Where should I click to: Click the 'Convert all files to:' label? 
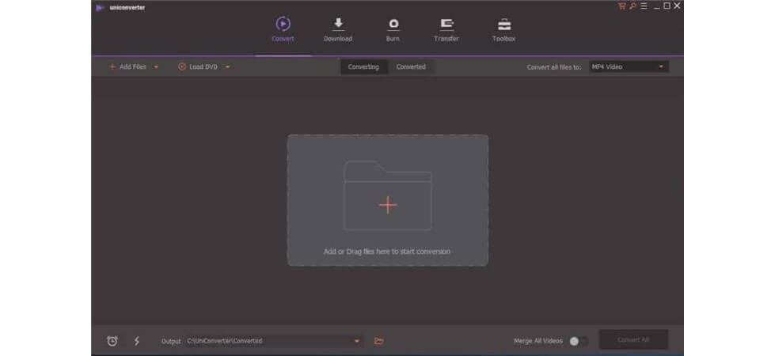coord(554,67)
